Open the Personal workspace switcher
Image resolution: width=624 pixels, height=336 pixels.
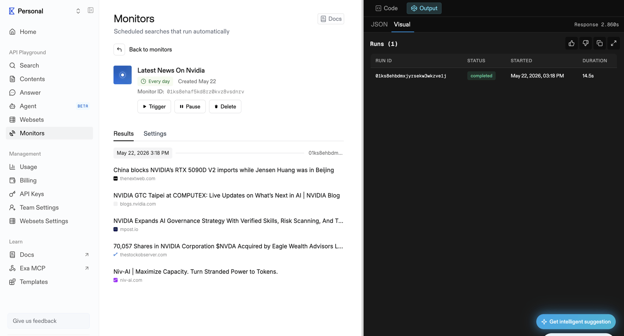(78, 11)
